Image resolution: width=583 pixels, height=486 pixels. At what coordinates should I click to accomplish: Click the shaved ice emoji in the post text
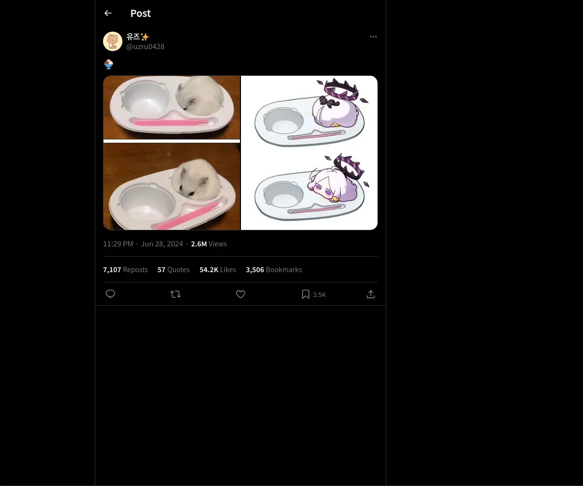[x=109, y=64]
